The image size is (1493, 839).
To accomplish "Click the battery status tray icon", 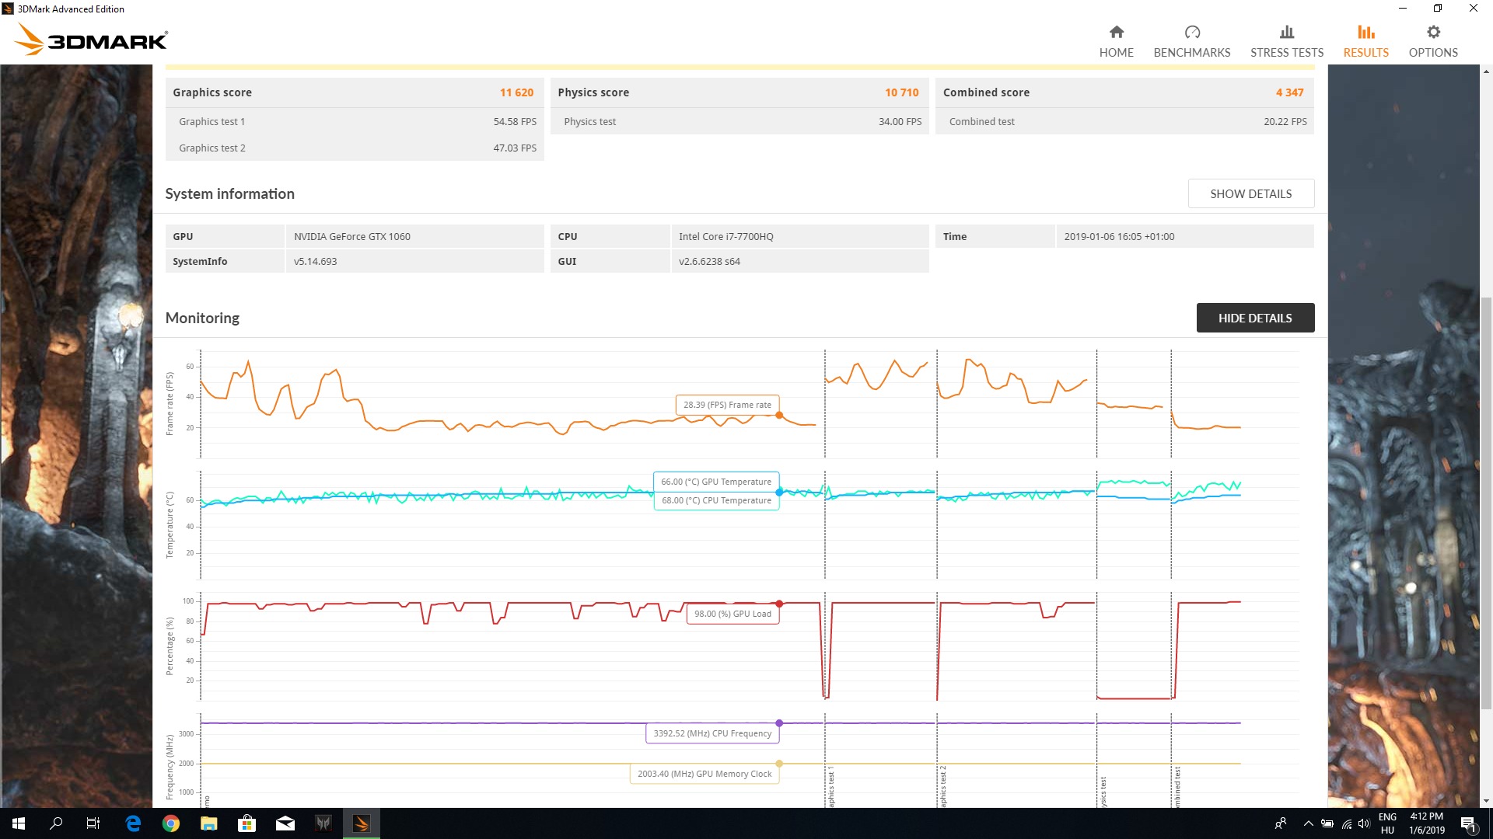I will click(1327, 823).
